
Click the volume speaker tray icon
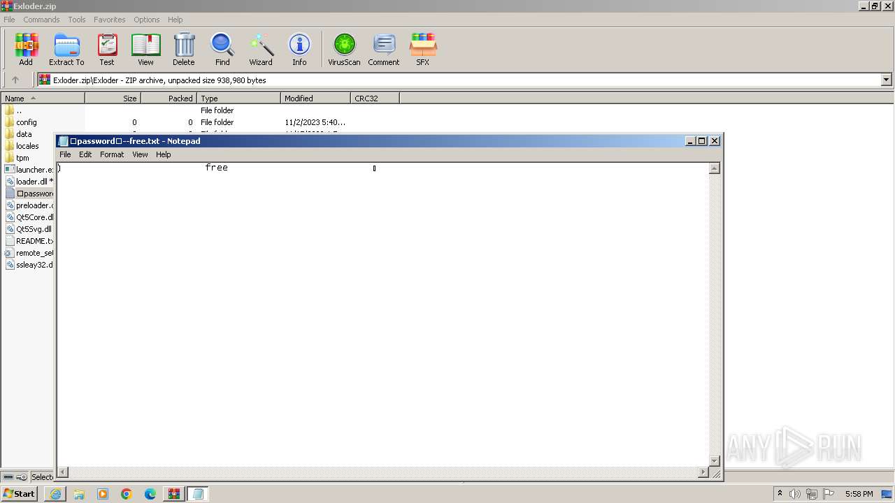795,494
